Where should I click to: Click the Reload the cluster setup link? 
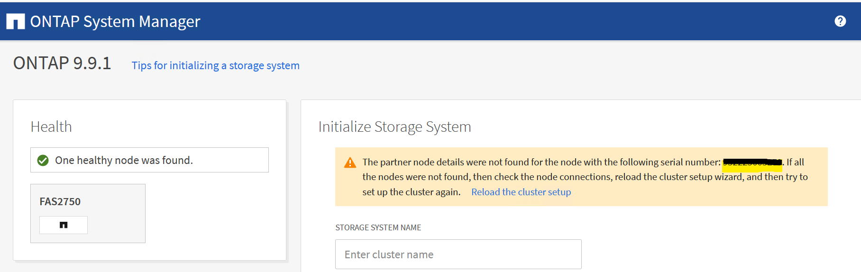click(x=521, y=192)
